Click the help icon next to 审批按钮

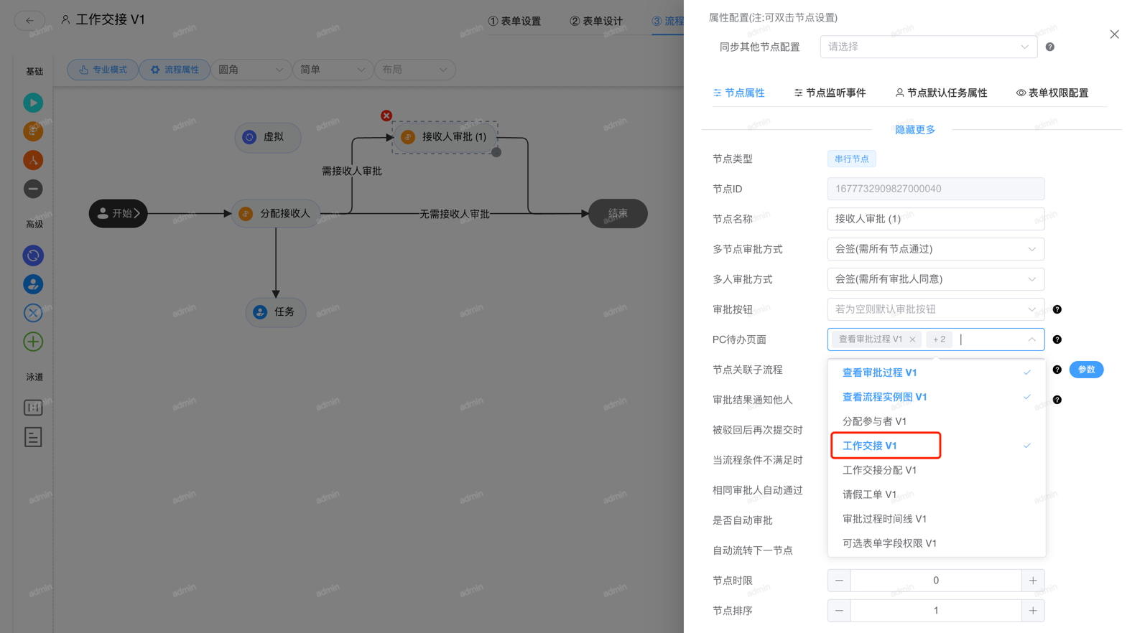point(1057,309)
